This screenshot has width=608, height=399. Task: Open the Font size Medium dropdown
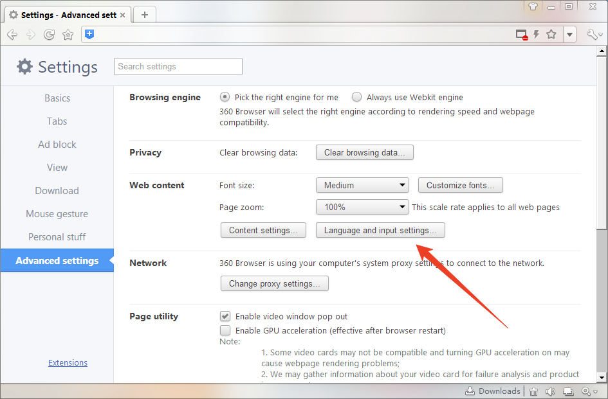[x=363, y=185]
